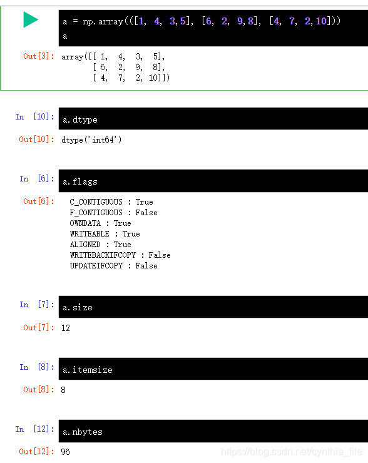Image resolution: width=368 pixels, height=463 pixels.
Task: Click the a.nbytes code cell
Action: [213, 431]
